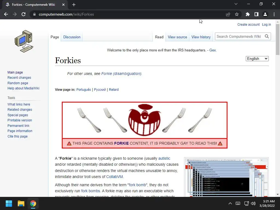Open Forkie (disambiguation) link
The height and width of the screenshot is (210, 280).
click(x=121, y=74)
